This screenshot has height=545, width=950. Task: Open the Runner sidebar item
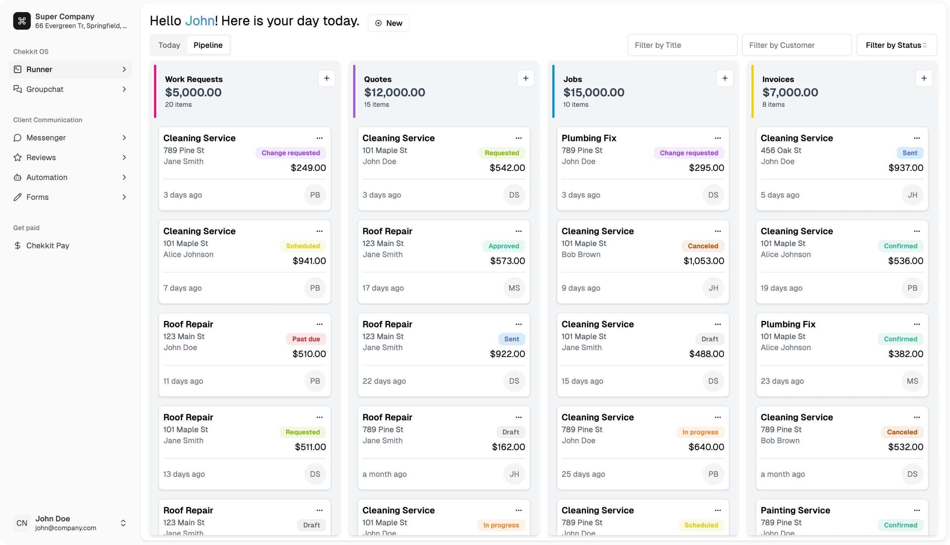[70, 69]
